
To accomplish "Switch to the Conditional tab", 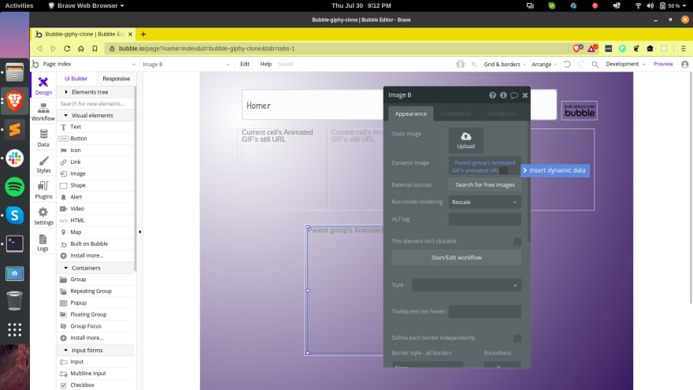I will click(456, 113).
